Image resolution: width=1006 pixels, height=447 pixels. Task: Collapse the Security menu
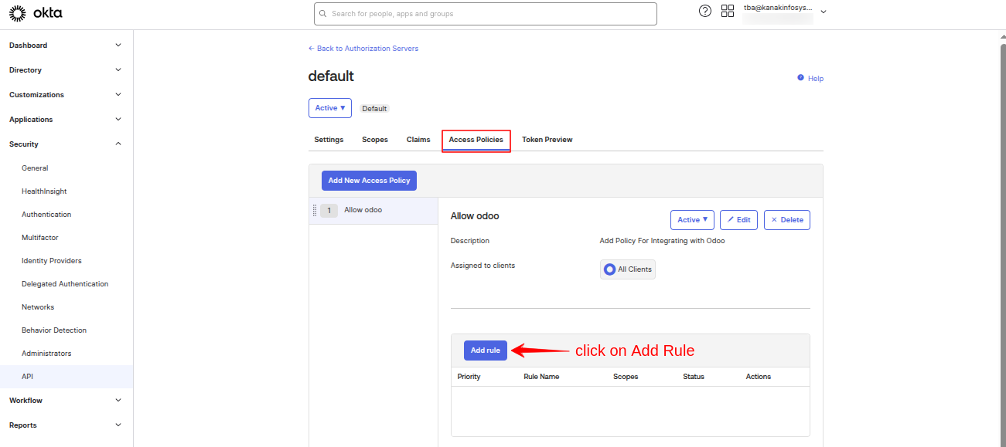(x=66, y=144)
